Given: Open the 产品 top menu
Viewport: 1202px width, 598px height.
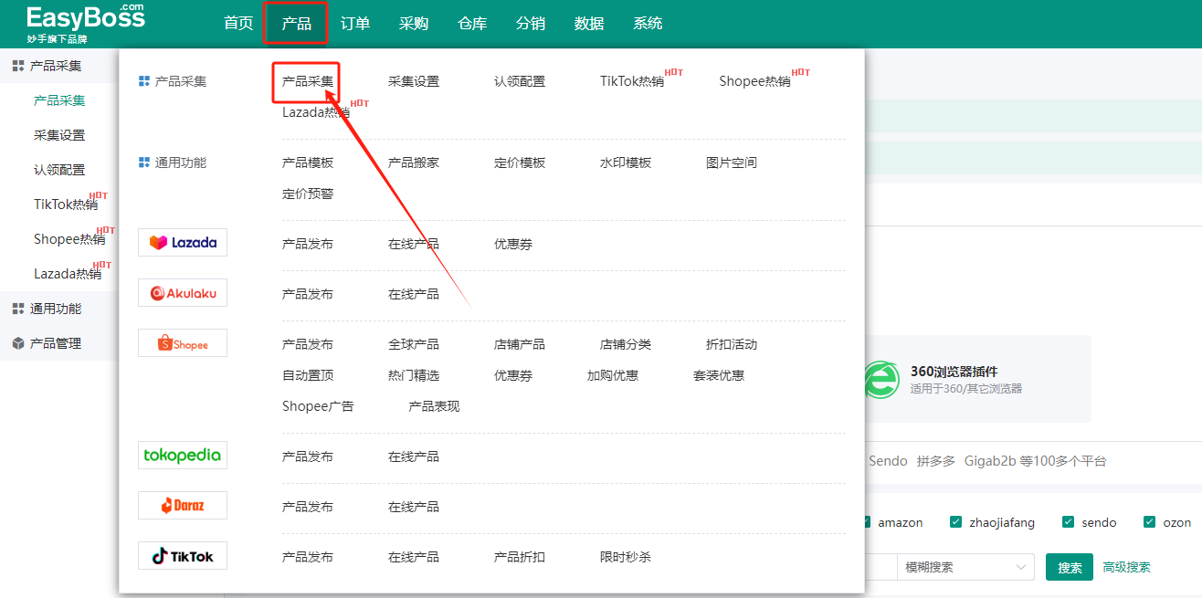Looking at the screenshot, I should point(296,24).
